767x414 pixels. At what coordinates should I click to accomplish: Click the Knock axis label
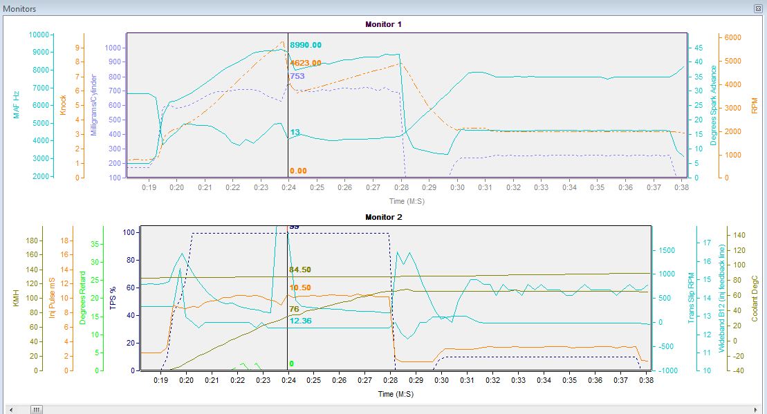pos(63,105)
